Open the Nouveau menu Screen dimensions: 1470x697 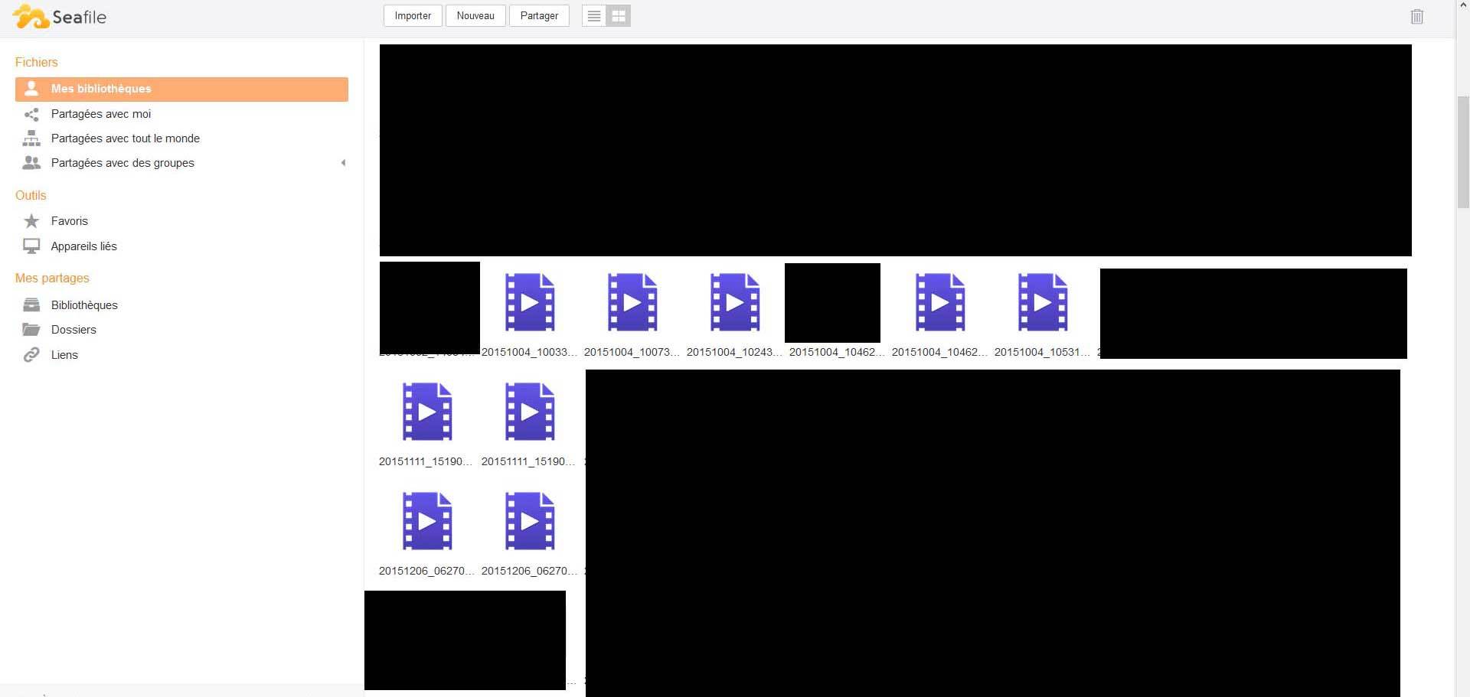475,16
